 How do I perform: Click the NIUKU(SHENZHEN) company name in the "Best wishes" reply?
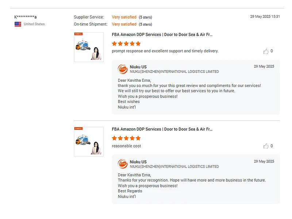tap(174, 72)
